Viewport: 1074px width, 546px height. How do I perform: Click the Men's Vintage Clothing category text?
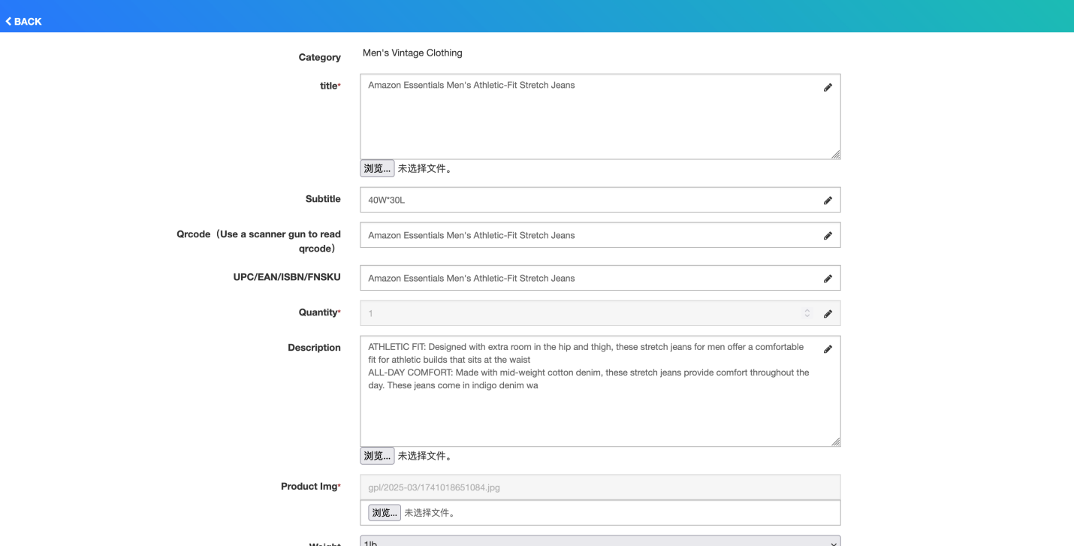(412, 53)
